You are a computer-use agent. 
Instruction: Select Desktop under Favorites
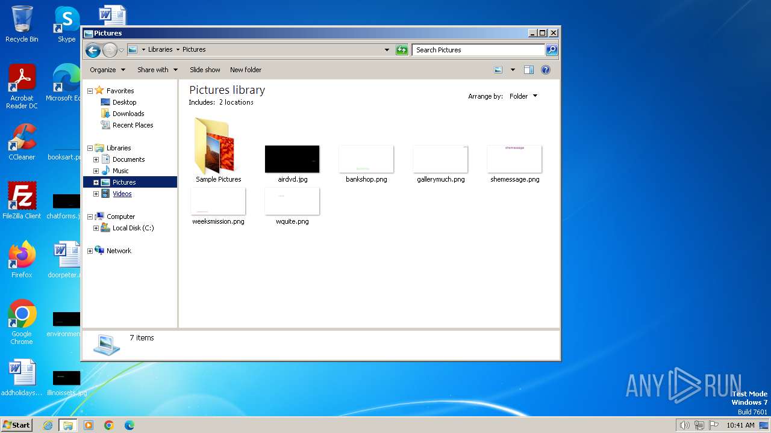pos(125,102)
